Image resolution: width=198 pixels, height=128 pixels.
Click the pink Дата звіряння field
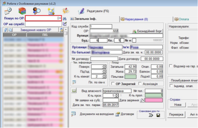click(154, 100)
